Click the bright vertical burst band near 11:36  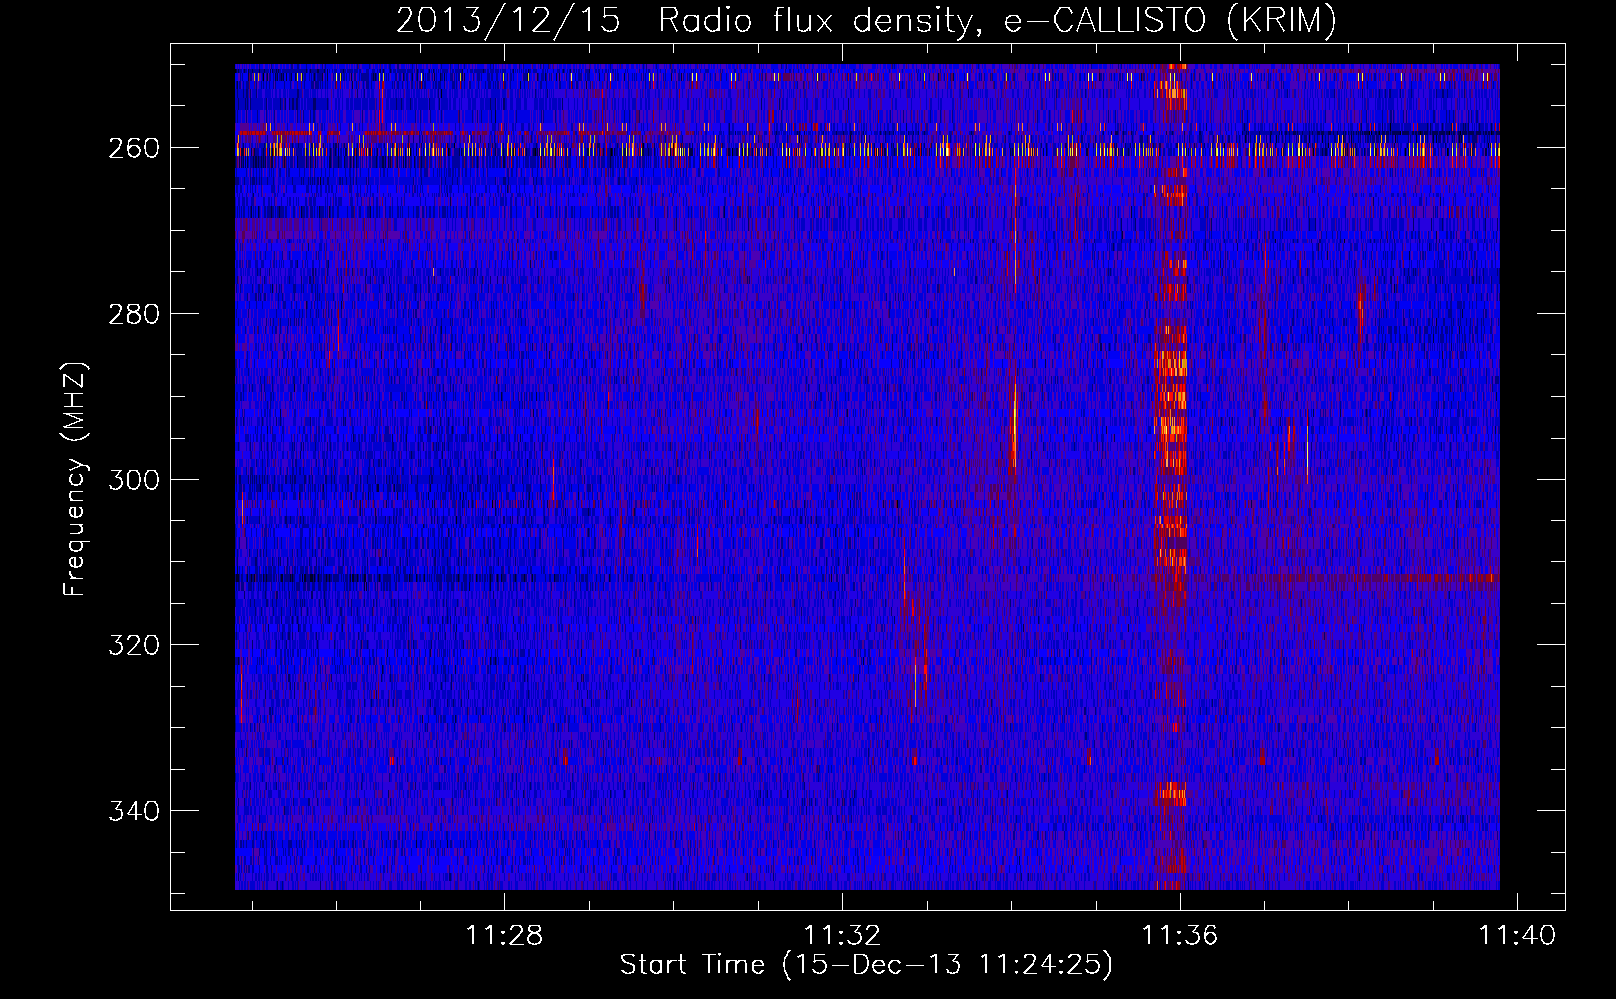(1171, 477)
